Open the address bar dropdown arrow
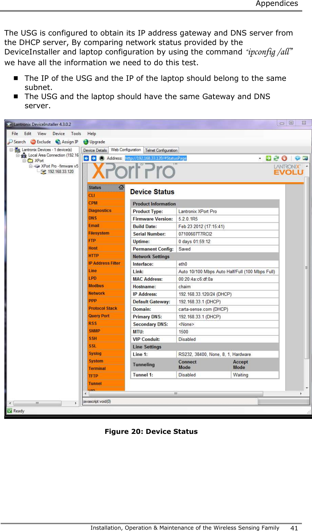Screen dimensions: 312x531 [260, 158]
